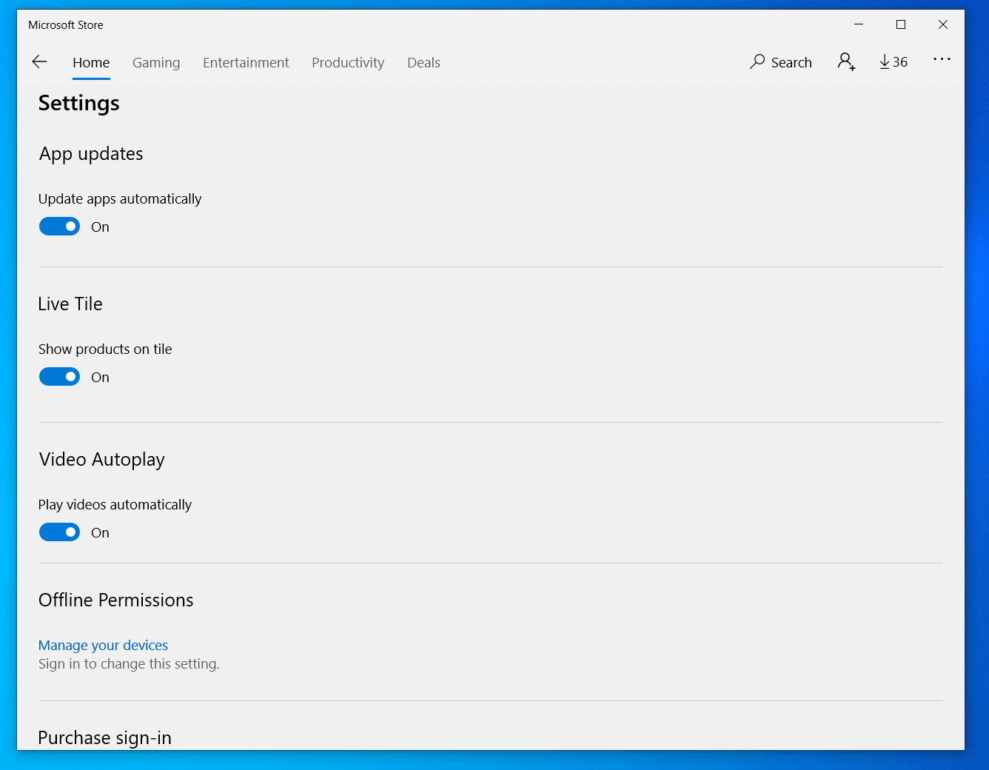The image size is (989, 770).
Task: Open Downloads and updates (36)
Action: pyautogui.click(x=894, y=62)
